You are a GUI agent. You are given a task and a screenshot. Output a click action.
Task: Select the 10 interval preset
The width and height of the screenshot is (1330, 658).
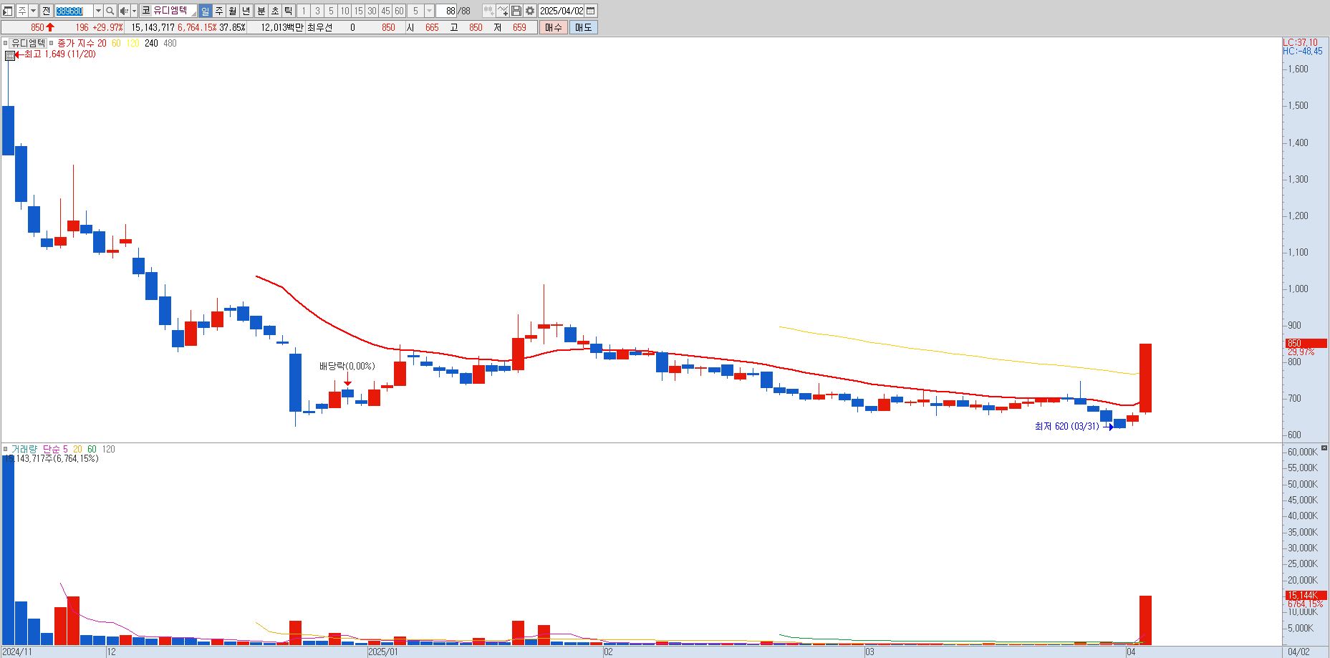tap(344, 11)
